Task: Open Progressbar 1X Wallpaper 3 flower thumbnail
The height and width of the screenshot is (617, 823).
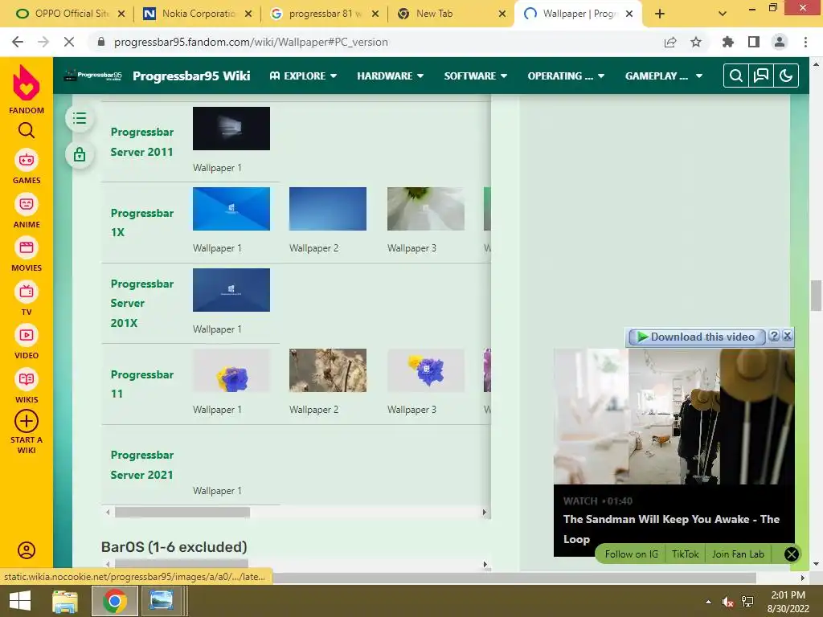Action: pyautogui.click(x=426, y=209)
